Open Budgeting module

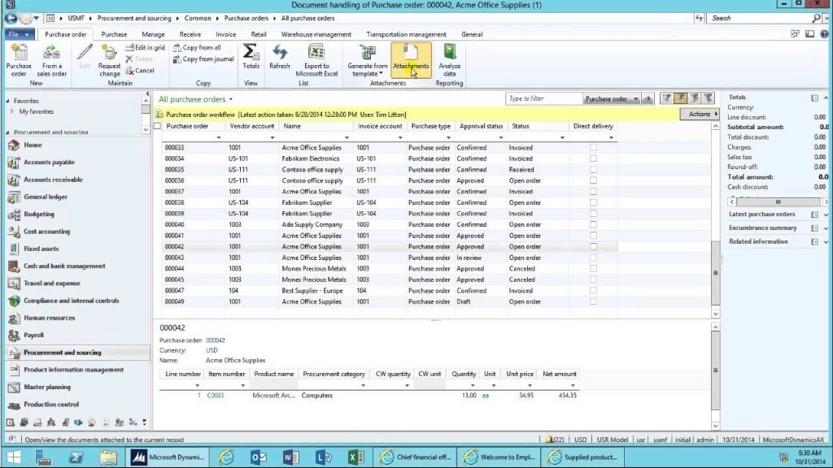tap(39, 214)
